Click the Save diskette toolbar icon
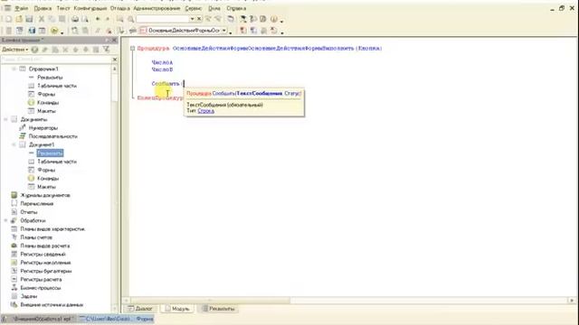 click(29, 19)
